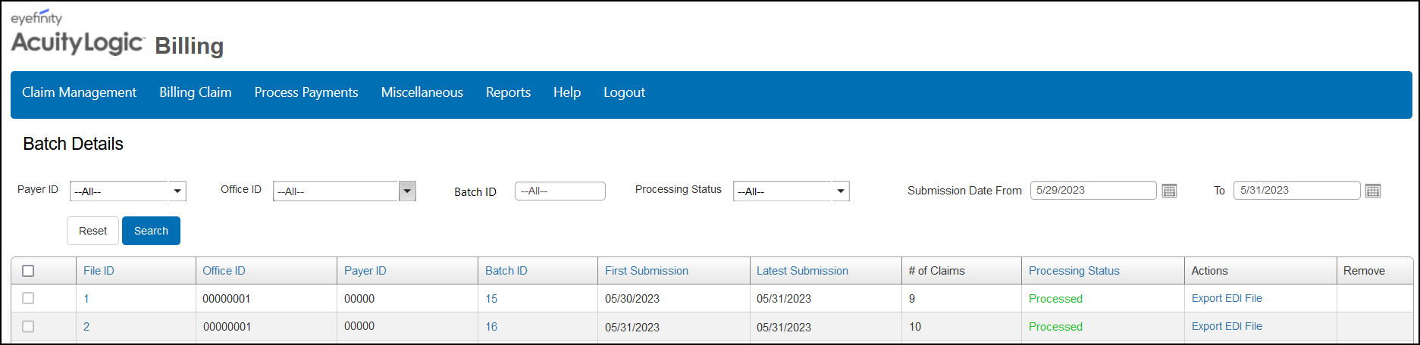Export EDI File for batch 15
The height and width of the screenshot is (345, 1420).
tap(1227, 298)
